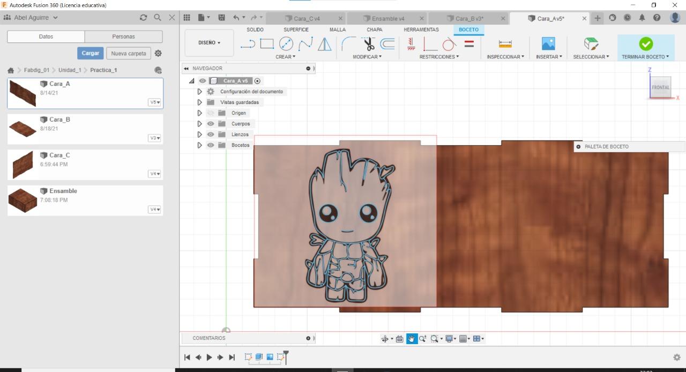Switch to the CHAPA ribbon tab
The image size is (686, 372).
(x=375, y=29)
